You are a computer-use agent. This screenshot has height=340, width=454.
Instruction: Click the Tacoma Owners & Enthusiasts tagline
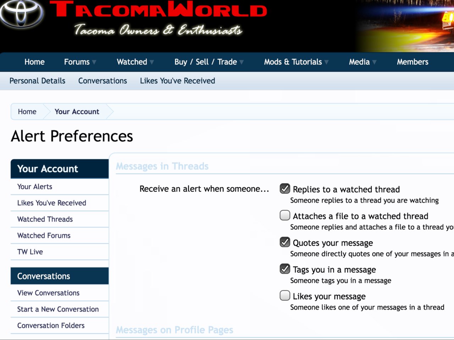[x=158, y=30]
